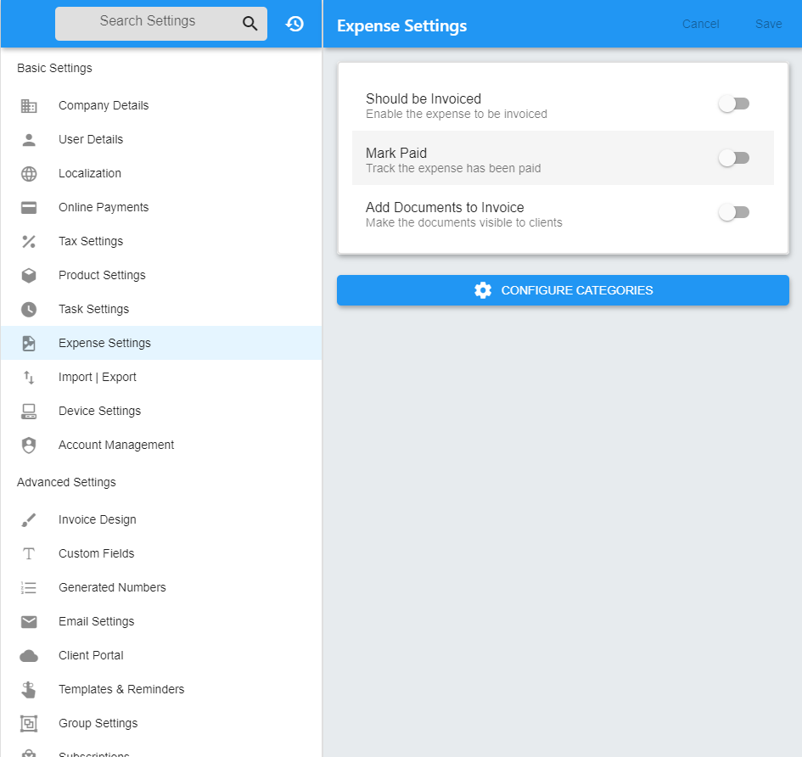Screen dimensions: 802x757
Task: Select the Company Details building icon
Action: point(30,105)
